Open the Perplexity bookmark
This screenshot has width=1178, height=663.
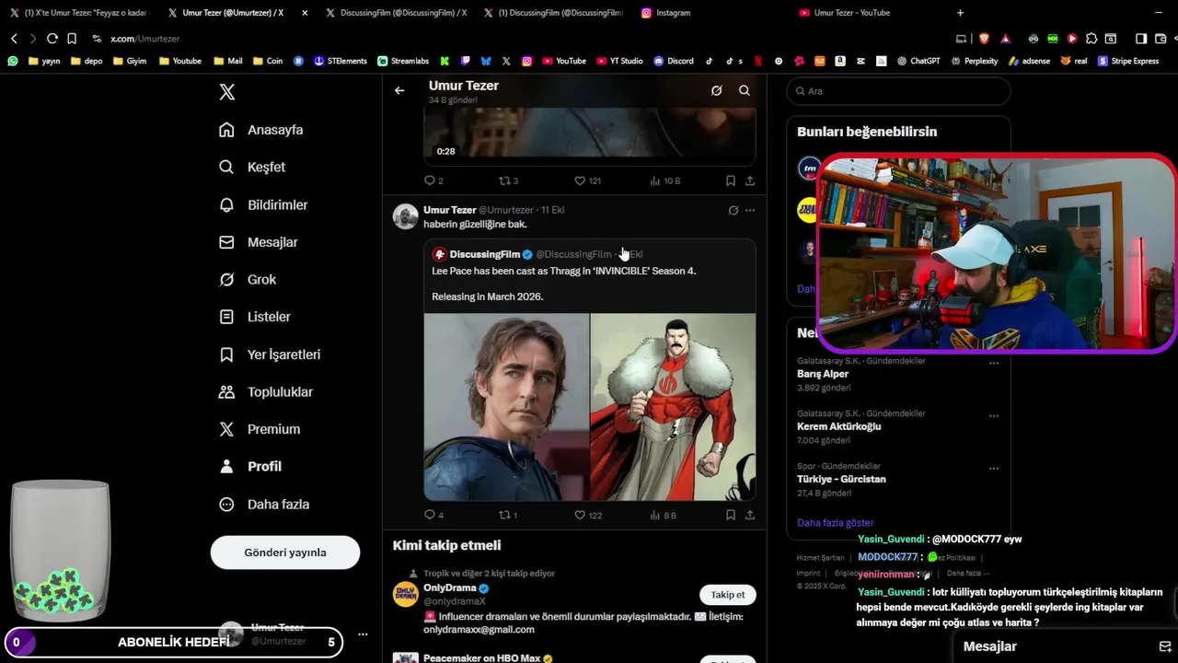[x=974, y=61]
